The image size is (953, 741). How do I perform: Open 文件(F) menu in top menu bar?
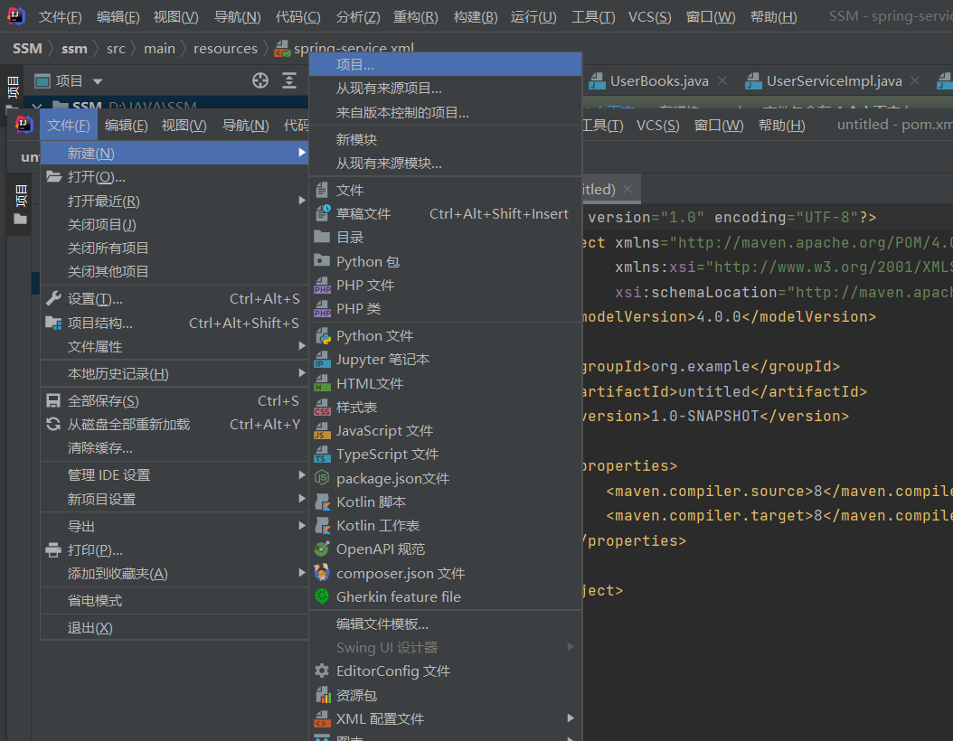(61, 17)
